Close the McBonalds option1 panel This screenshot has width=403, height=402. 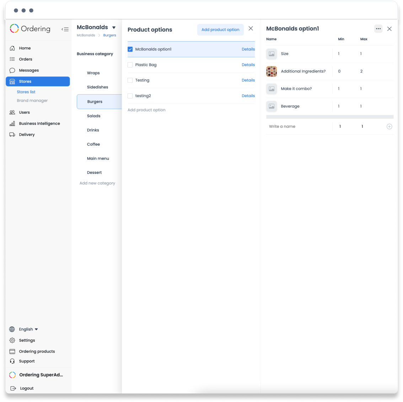389,29
